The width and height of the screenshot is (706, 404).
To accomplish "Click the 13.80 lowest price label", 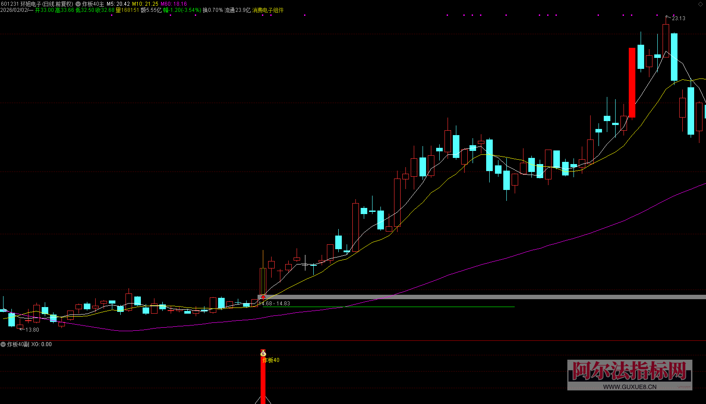I will click(x=32, y=330).
